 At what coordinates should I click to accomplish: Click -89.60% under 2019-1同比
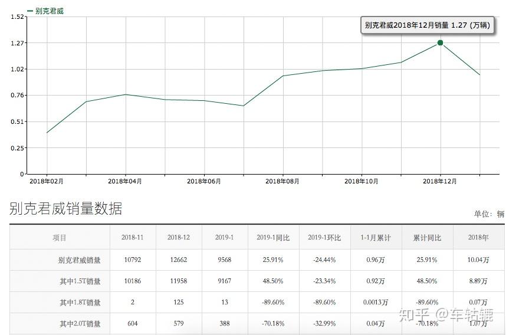coord(273,303)
